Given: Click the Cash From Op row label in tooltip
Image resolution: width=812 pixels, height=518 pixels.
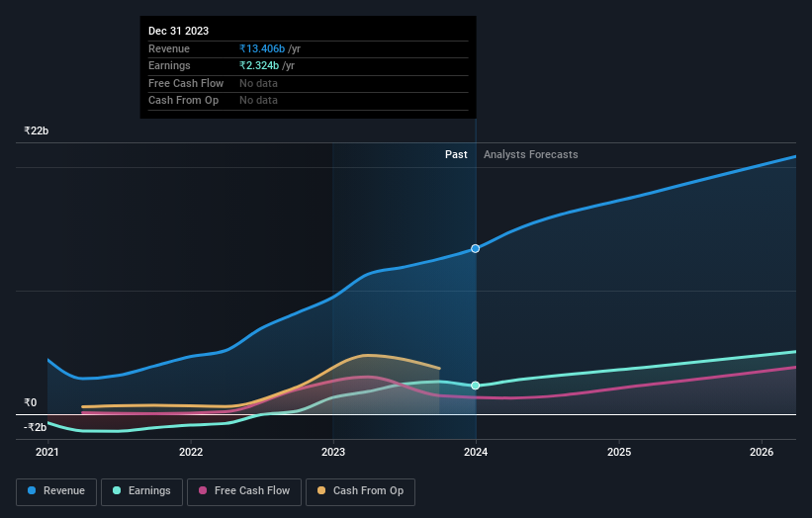Looking at the screenshot, I should click(183, 101).
